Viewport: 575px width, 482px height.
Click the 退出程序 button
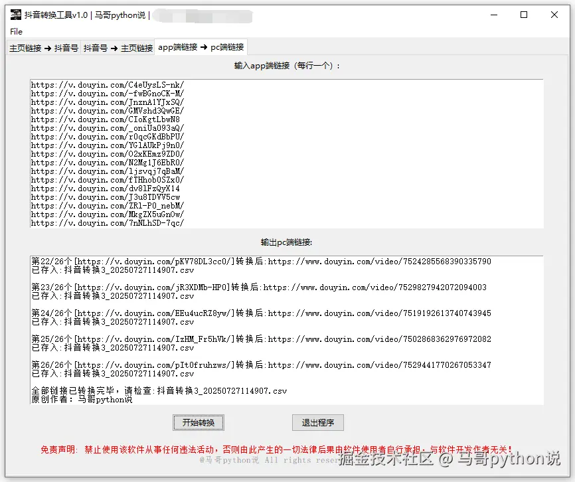tap(318, 423)
